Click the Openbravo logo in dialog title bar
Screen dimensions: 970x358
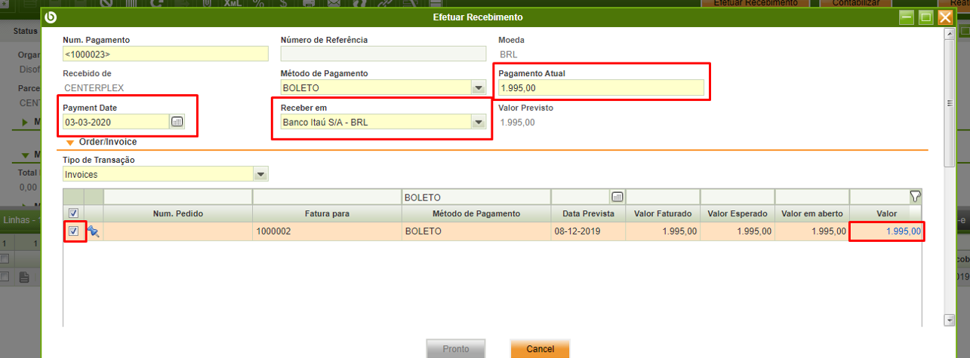point(51,17)
